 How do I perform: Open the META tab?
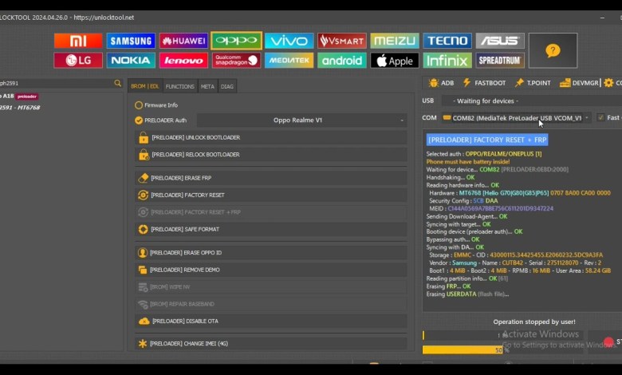click(x=207, y=86)
